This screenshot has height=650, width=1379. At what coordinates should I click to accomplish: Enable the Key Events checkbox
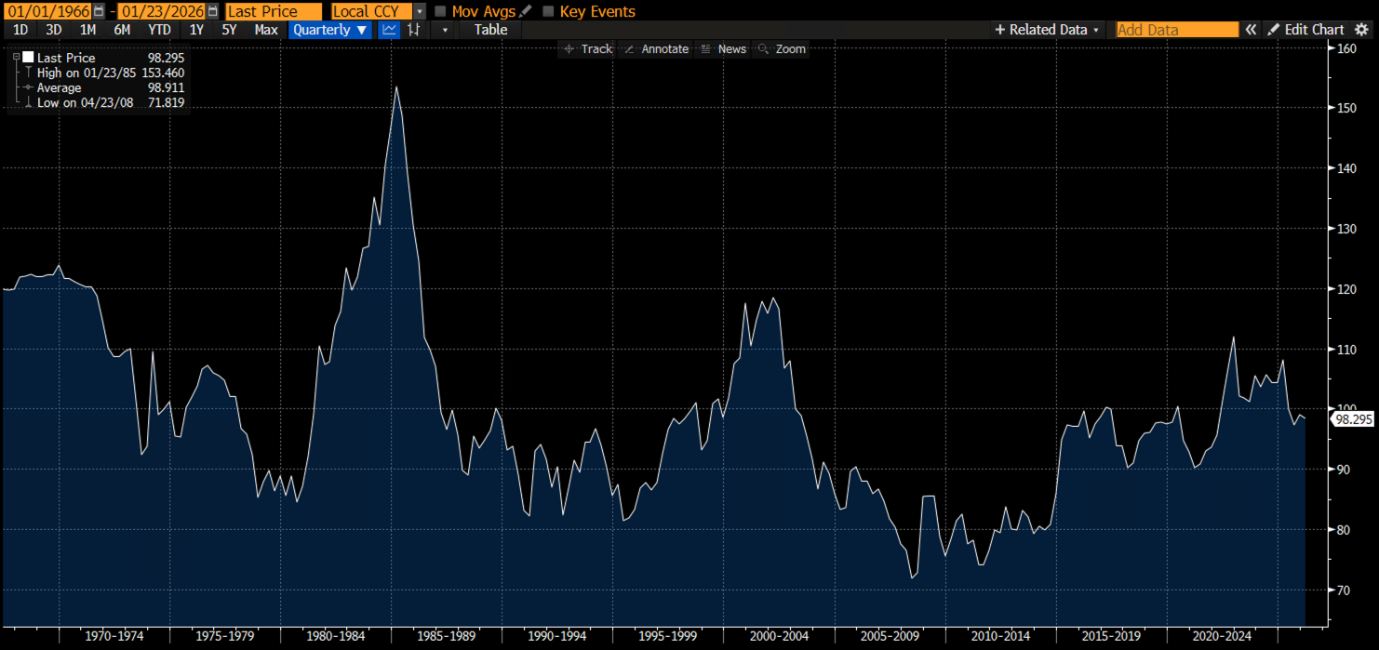[x=548, y=11]
